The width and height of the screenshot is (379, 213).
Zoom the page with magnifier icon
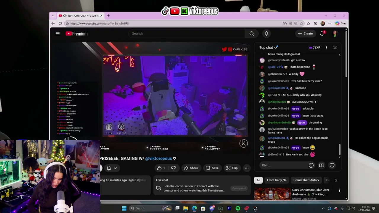pyautogui.click(x=296, y=23)
